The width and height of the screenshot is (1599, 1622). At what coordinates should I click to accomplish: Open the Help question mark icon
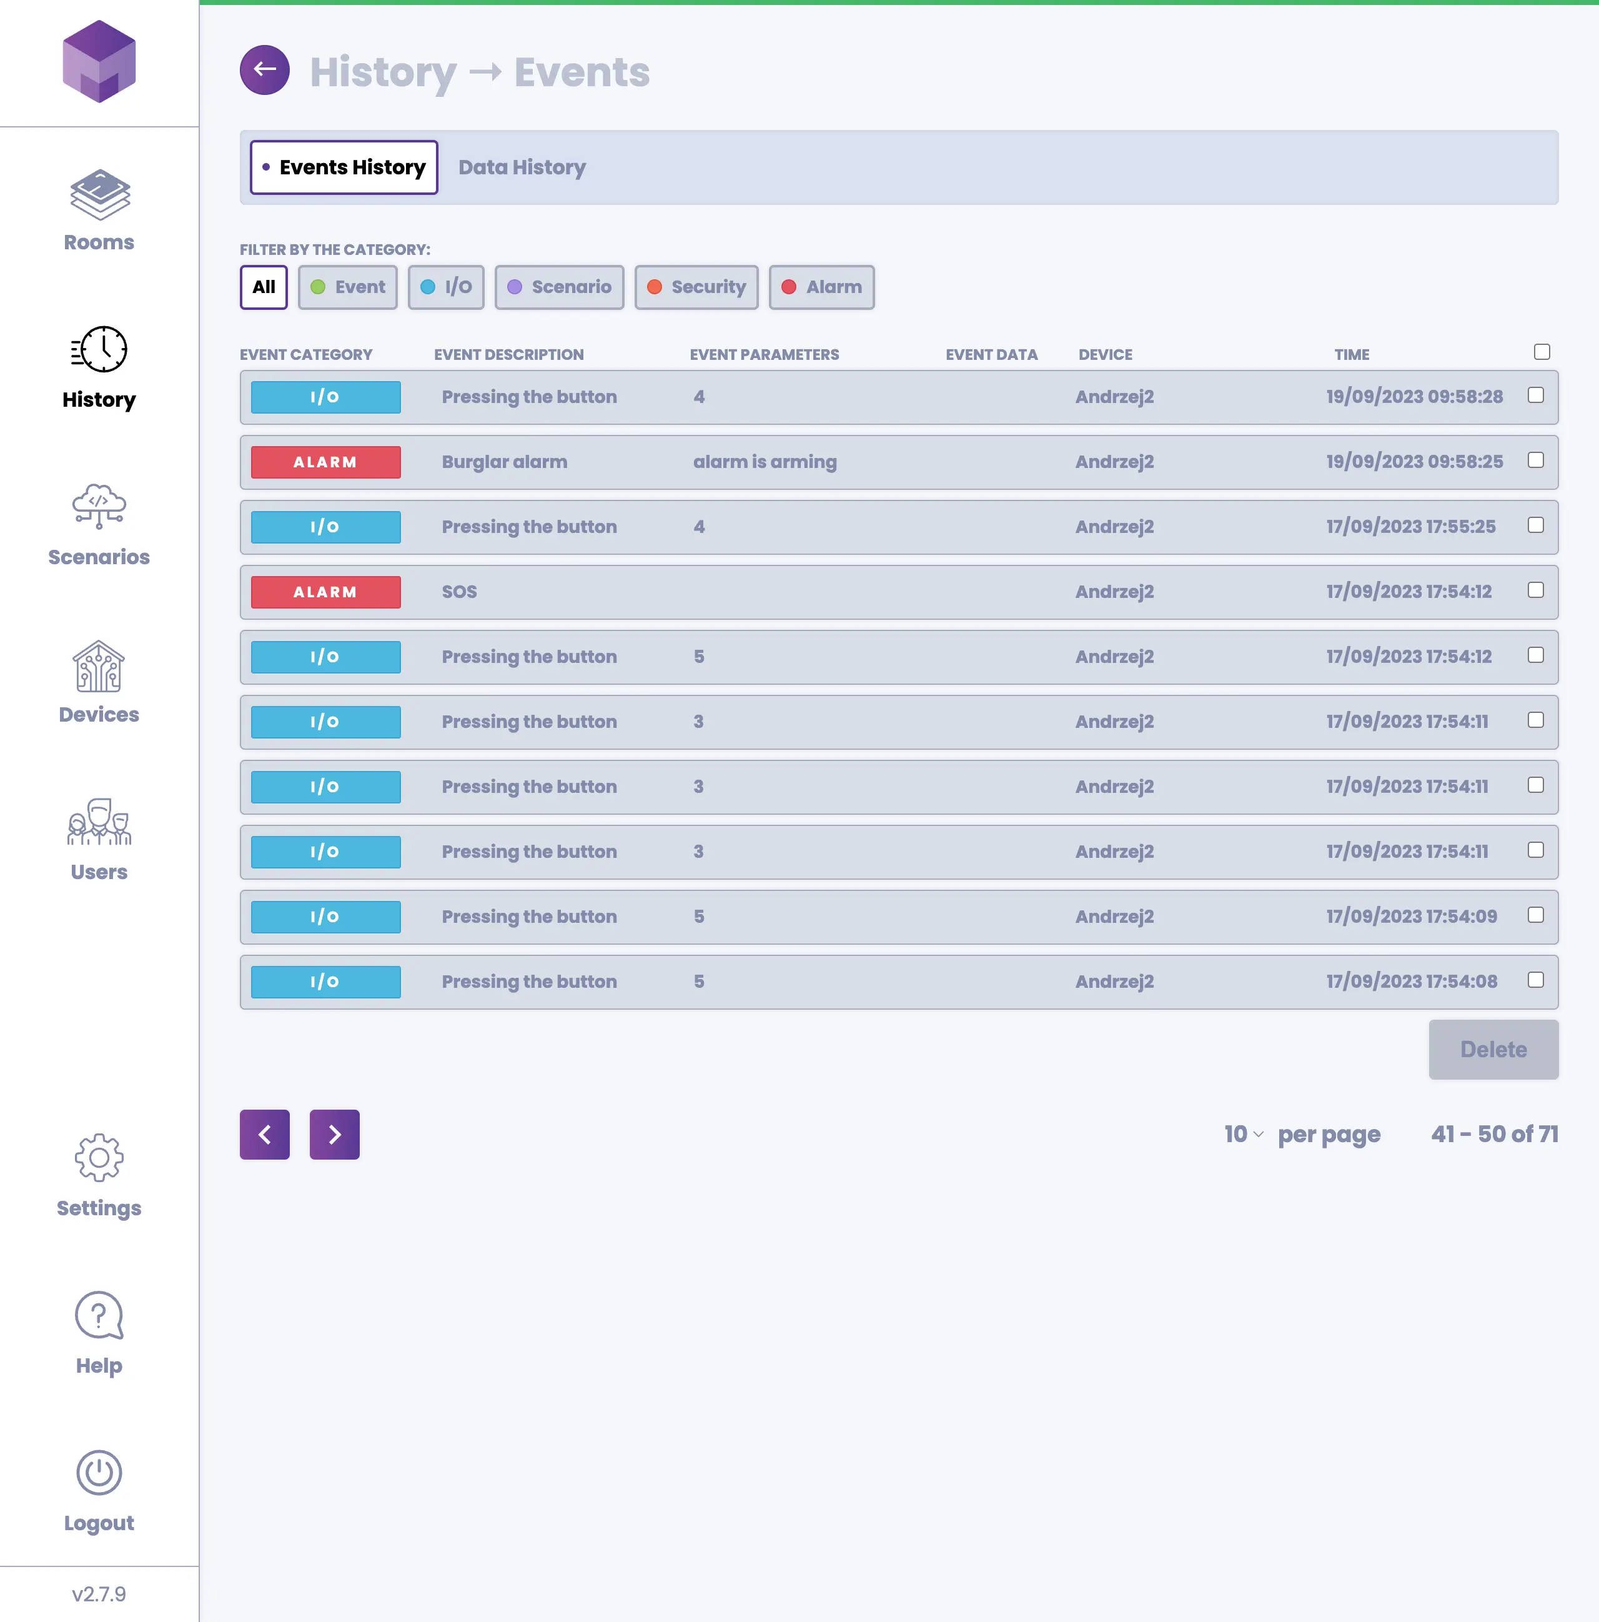pyautogui.click(x=99, y=1315)
